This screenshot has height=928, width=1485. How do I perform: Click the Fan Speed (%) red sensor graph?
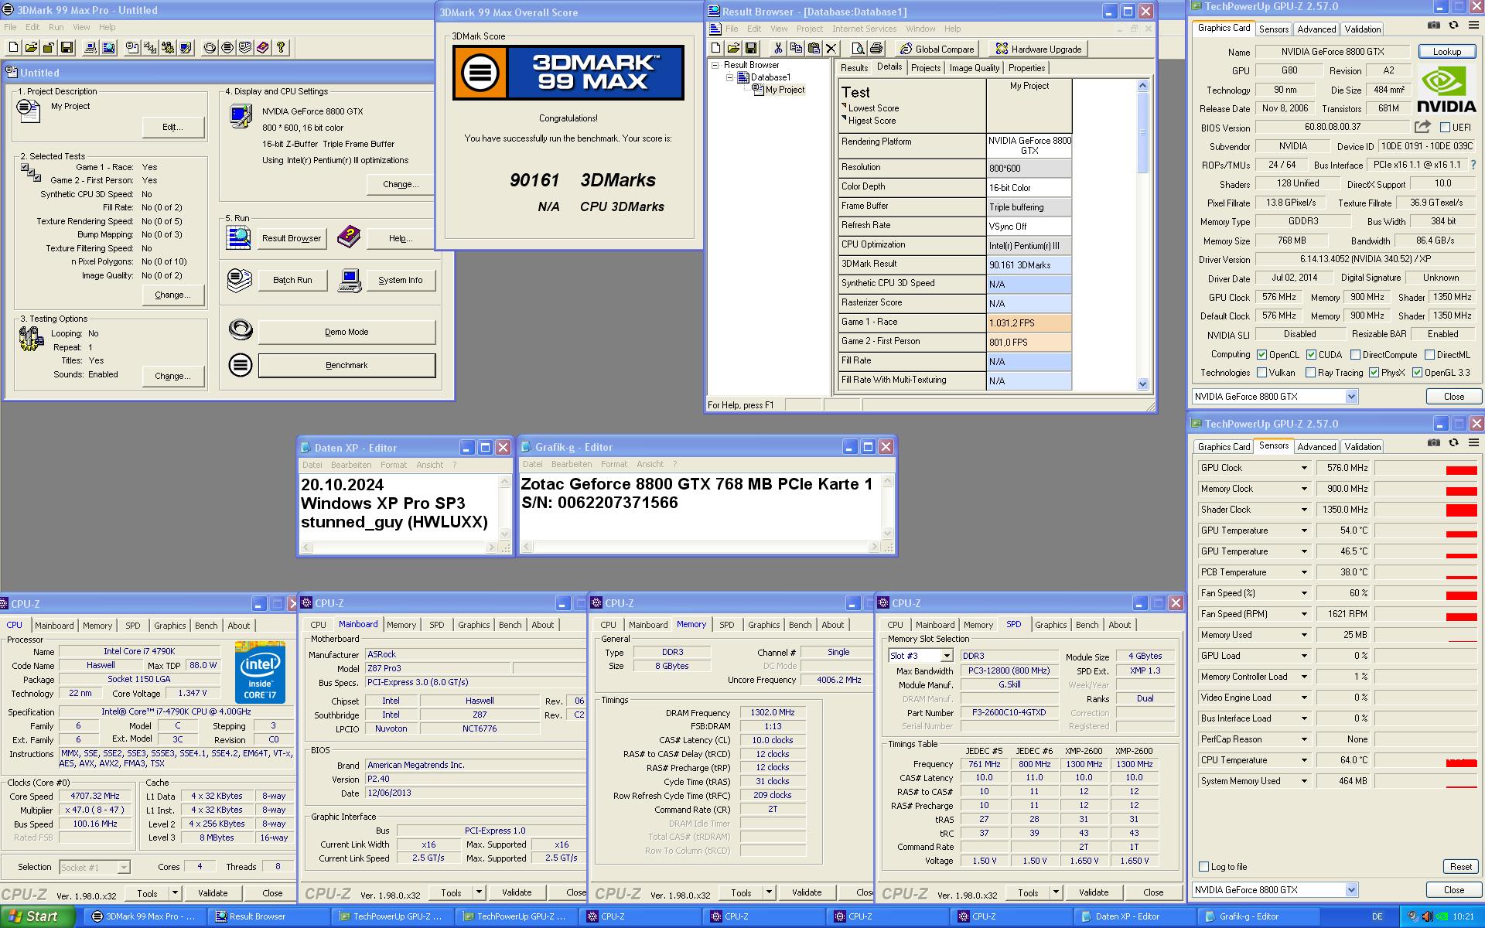point(1425,593)
